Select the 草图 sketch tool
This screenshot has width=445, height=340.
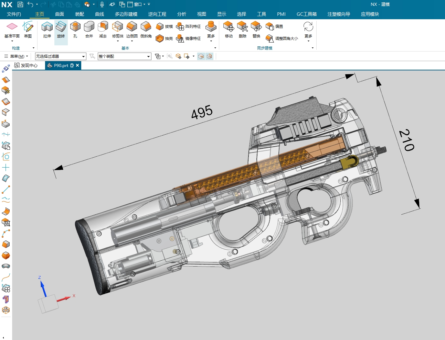click(x=28, y=30)
